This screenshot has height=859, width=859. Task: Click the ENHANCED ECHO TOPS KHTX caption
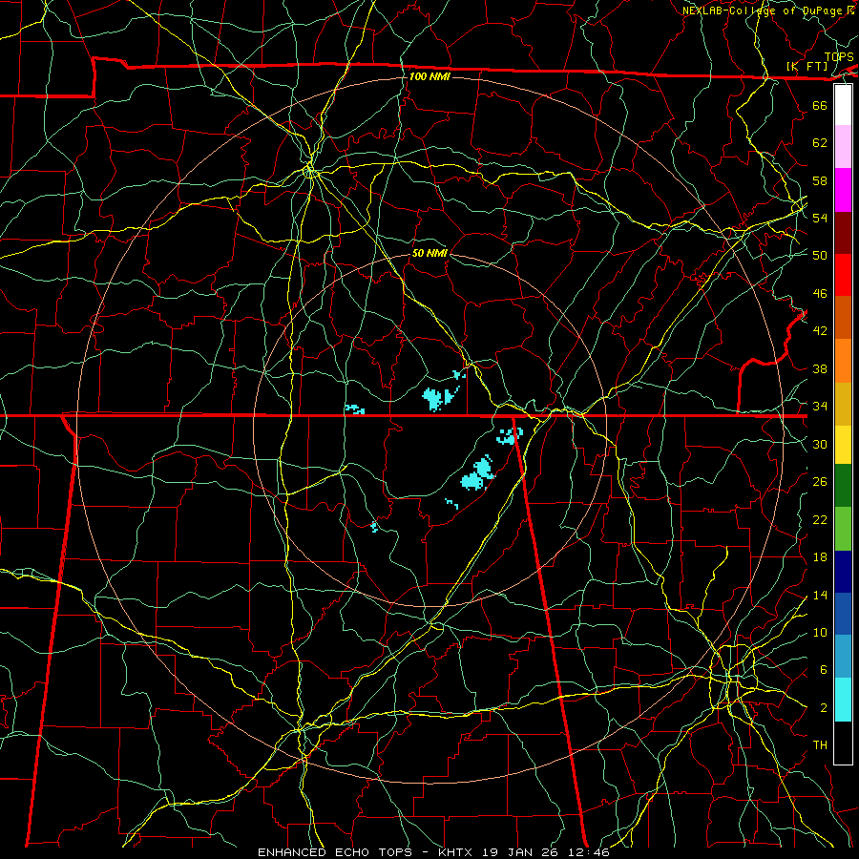click(433, 852)
